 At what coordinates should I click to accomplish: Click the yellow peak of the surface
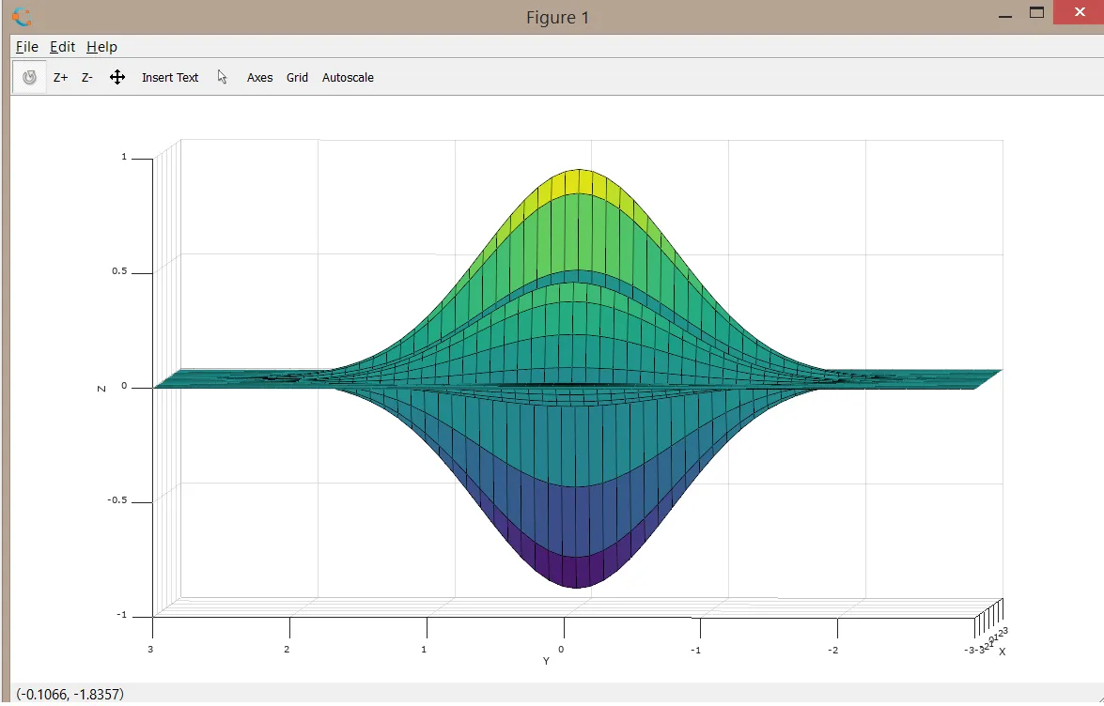click(579, 181)
